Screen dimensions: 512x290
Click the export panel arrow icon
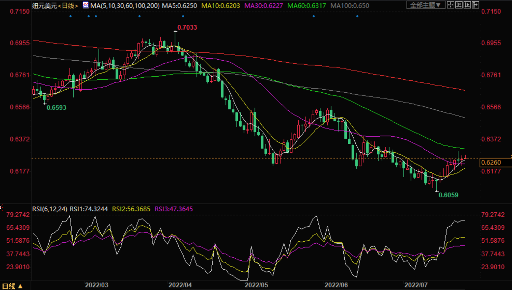(x=476, y=5)
